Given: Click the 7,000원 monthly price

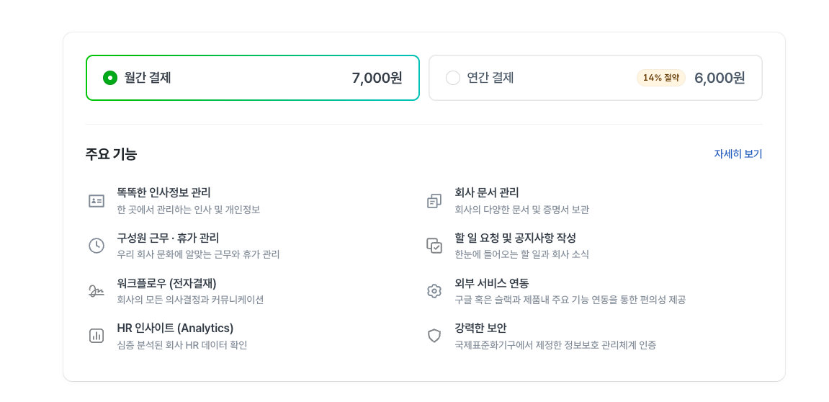Looking at the screenshot, I should pos(377,78).
